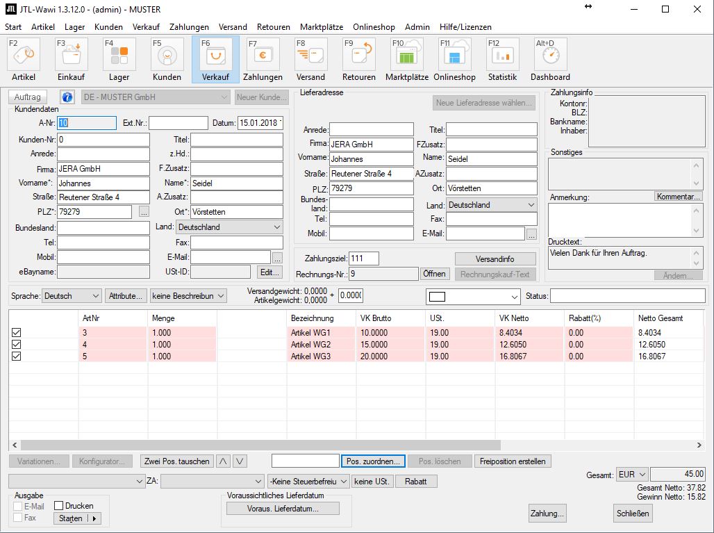Open the Kunden (F5) toolbar icon
The width and height of the screenshot is (714, 533).
pyautogui.click(x=167, y=60)
